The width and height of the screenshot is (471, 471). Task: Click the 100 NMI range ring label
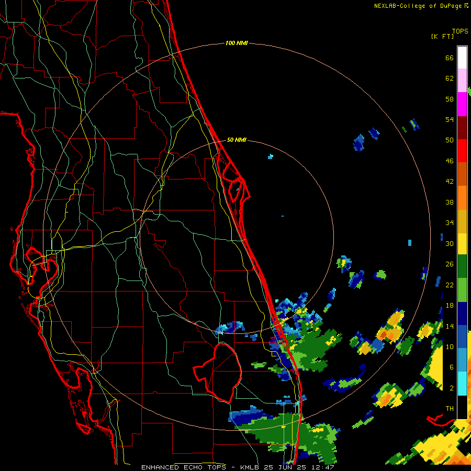pos(237,43)
